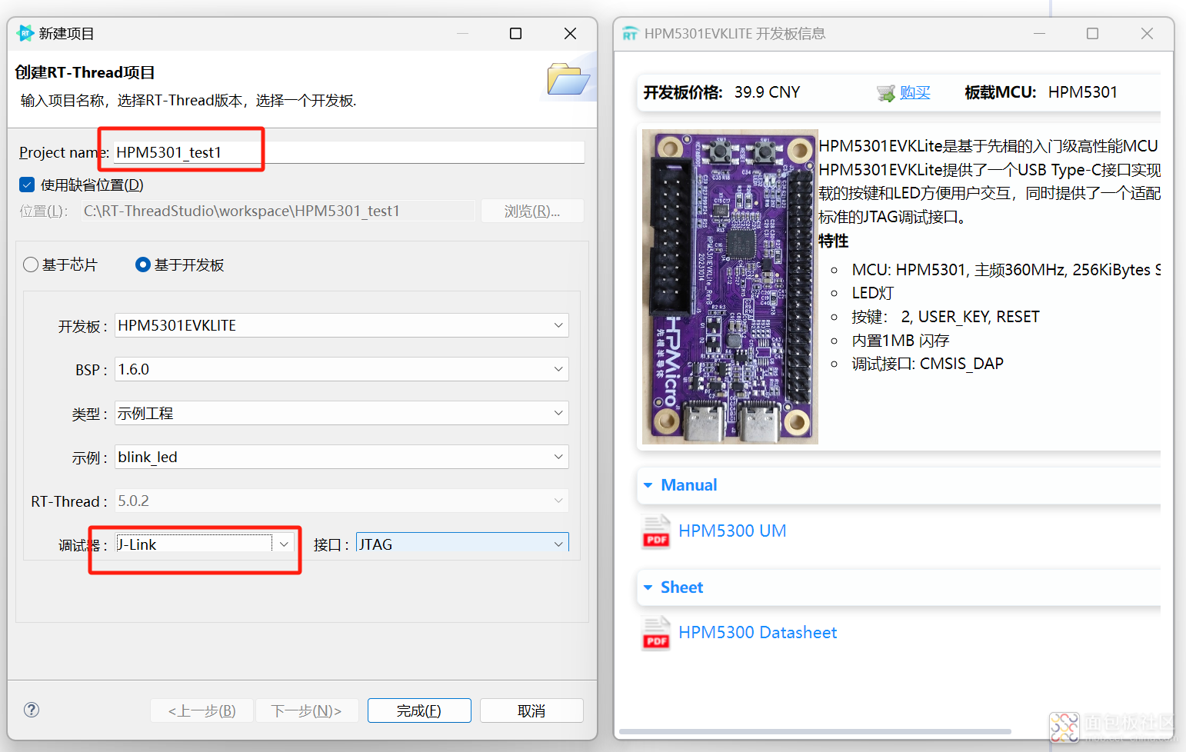This screenshot has height=752, width=1186.
Task: Open the PDF icon for HPM5300 Datasheet
Action: [x=656, y=633]
